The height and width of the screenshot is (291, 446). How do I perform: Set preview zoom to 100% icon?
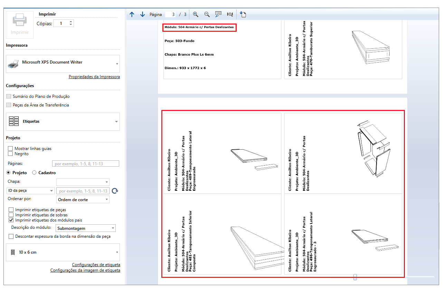coord(218,15)
